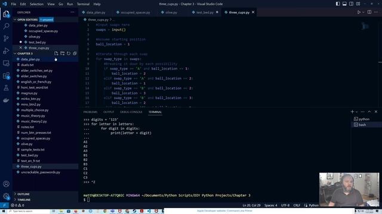Open the Help menu
The width and height of the screenshot is (382, 214).
(x=97, y=4)
